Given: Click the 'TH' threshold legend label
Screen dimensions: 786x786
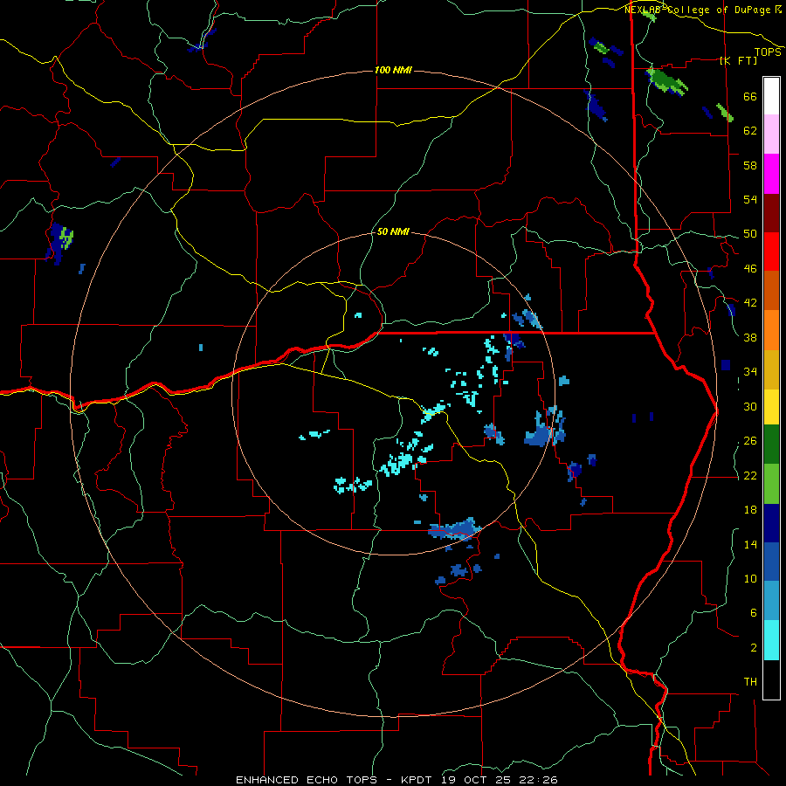Looking at the screenshot, I should [x=750, y=682].
